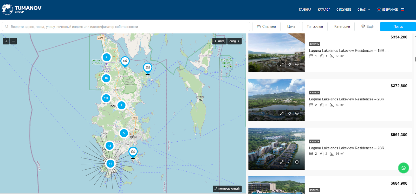Expand the О НАС menu
Image resolution: width=416 pixels, height=194 pixels.
[364, 10]
